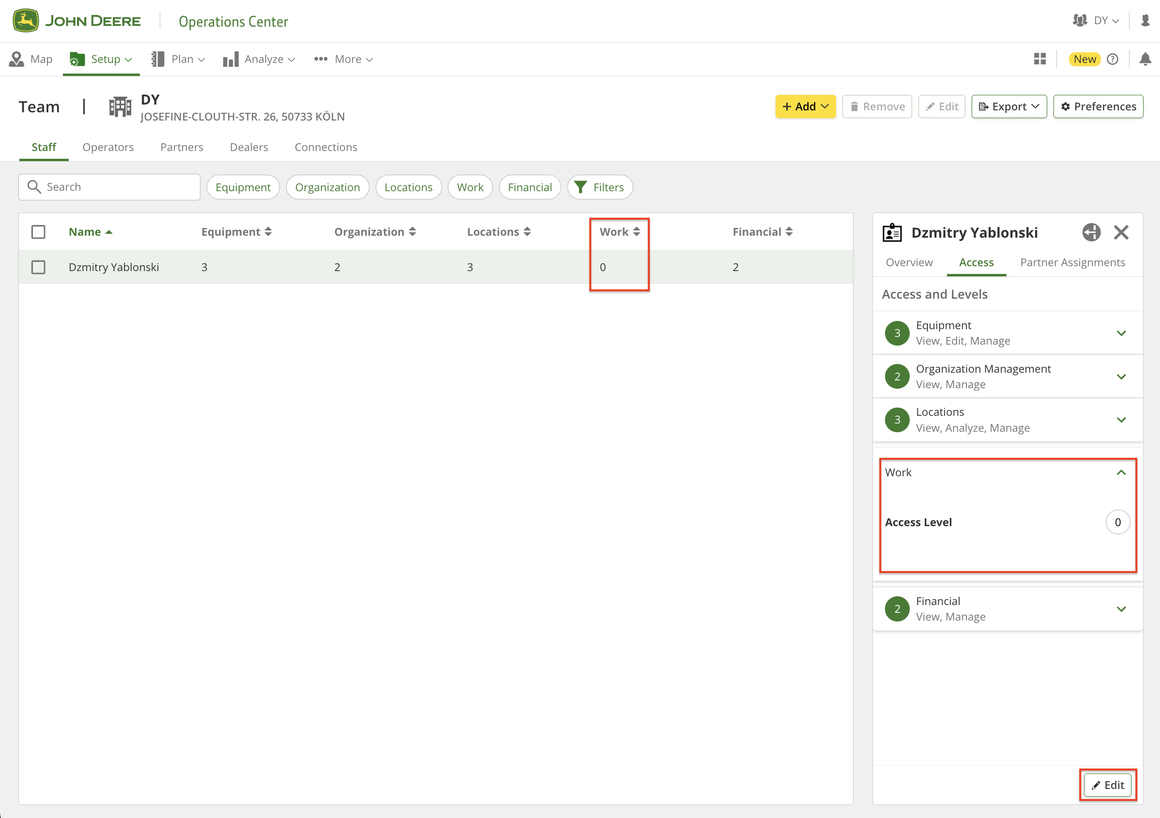
Task: Open the notifications bell
Action: click(1145, 59)
